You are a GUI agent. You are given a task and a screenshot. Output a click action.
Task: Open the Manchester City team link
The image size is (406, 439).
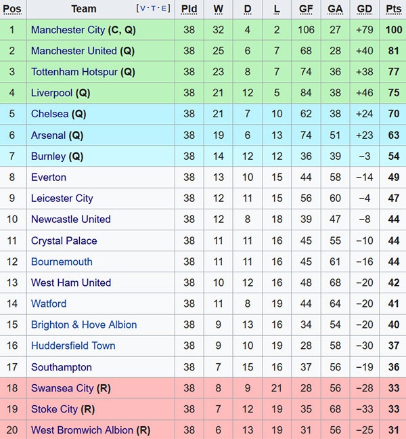[x=68, y=30]
